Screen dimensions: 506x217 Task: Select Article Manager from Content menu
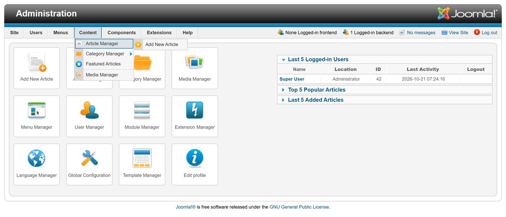point(104,44)
